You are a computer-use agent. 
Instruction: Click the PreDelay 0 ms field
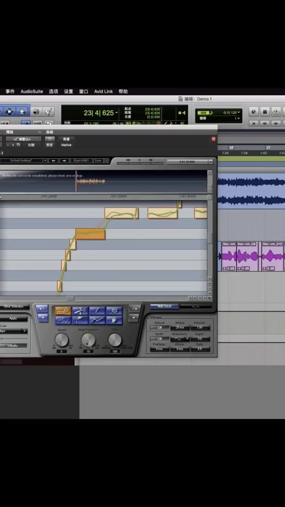point(160,349)
